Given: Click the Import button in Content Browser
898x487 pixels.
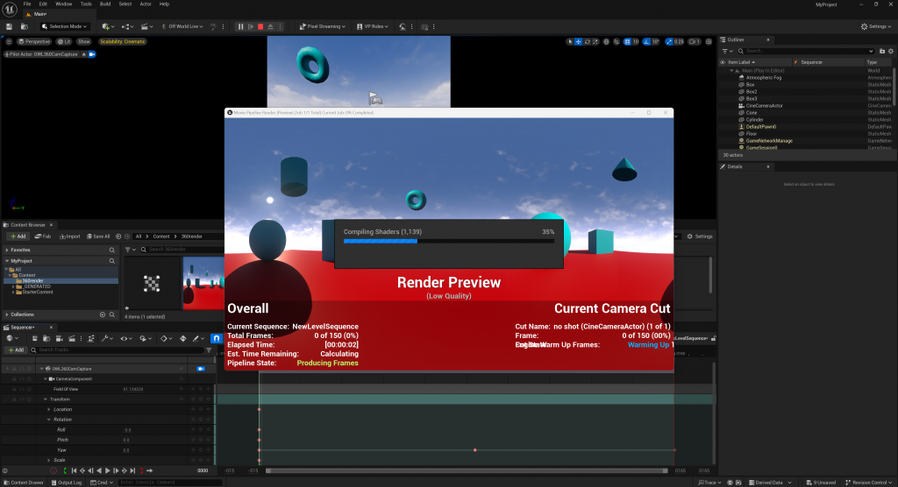Looking at the screenshot, I should (x=69, y=236).
